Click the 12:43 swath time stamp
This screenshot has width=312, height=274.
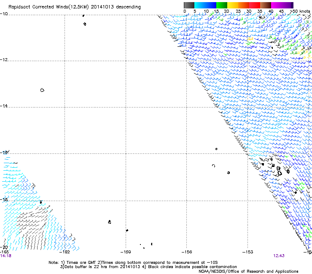pyautogui.click(x=279, y=256)
